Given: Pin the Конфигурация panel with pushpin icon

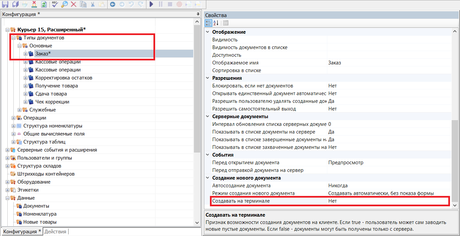Looking at the screenshot, I should tap(198, 14).
